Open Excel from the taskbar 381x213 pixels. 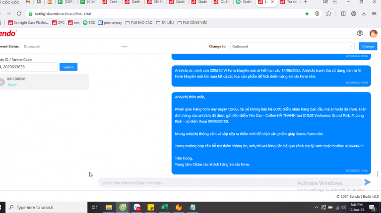[x=165, y=208]
